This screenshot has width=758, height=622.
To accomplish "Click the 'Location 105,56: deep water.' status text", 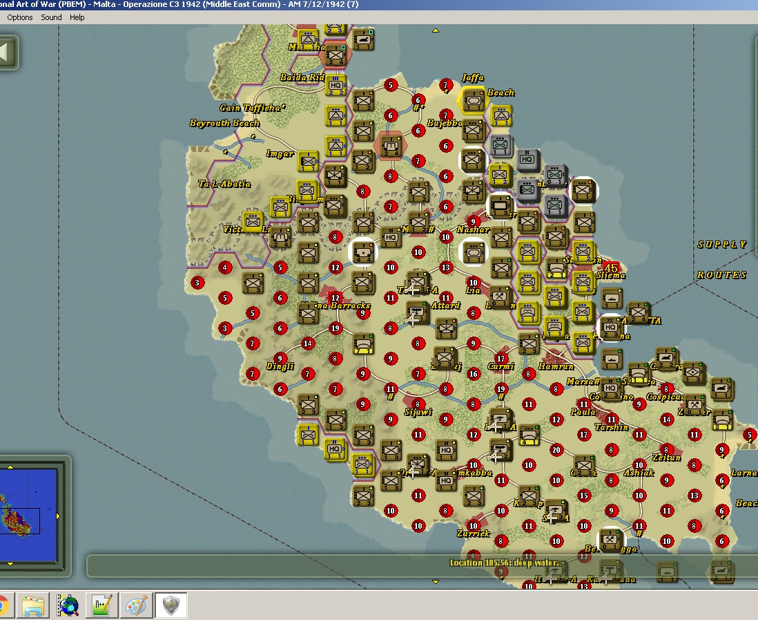I will click(x=504, y=563).
